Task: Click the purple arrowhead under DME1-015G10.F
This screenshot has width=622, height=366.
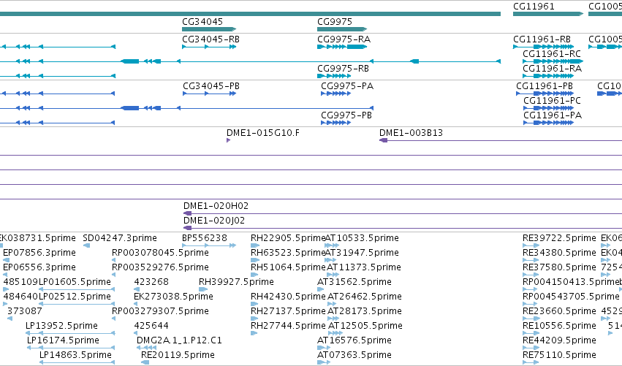Action: (229, 140)
